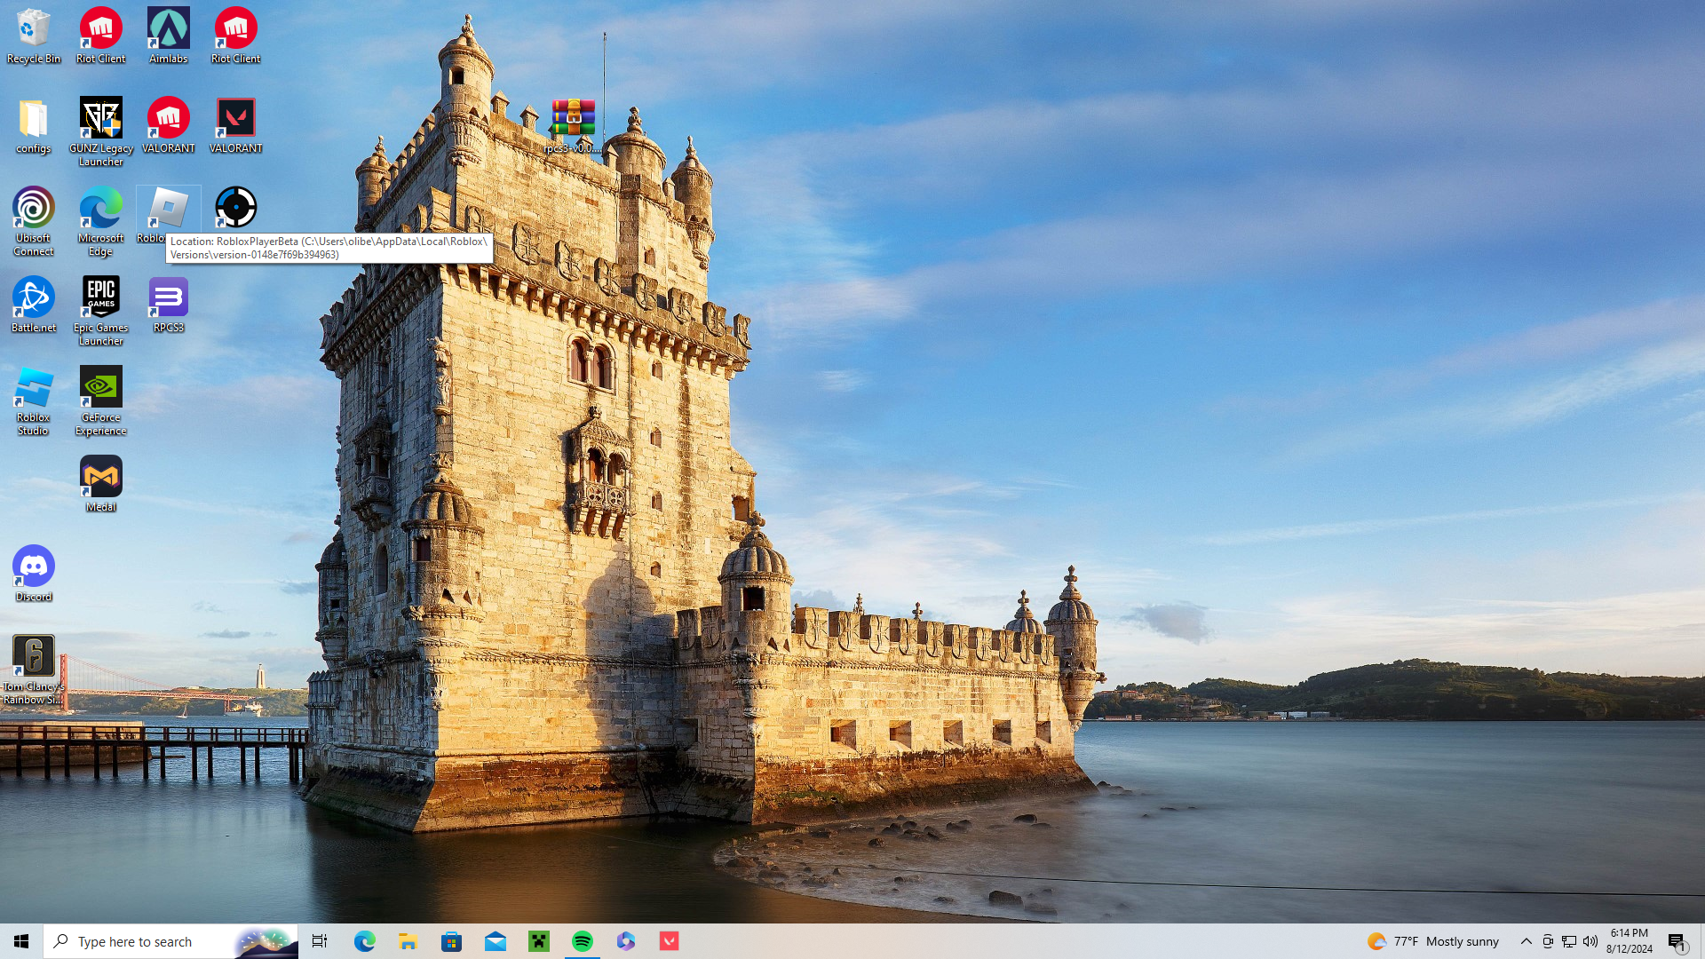Image resolution: width=1705 pixels, height=959 pixels.
Task: Open the volume control in tray
Action: tap(1590, 941)
